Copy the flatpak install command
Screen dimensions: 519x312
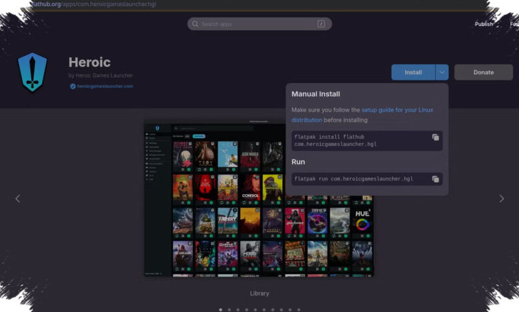(x=436, y=137)
